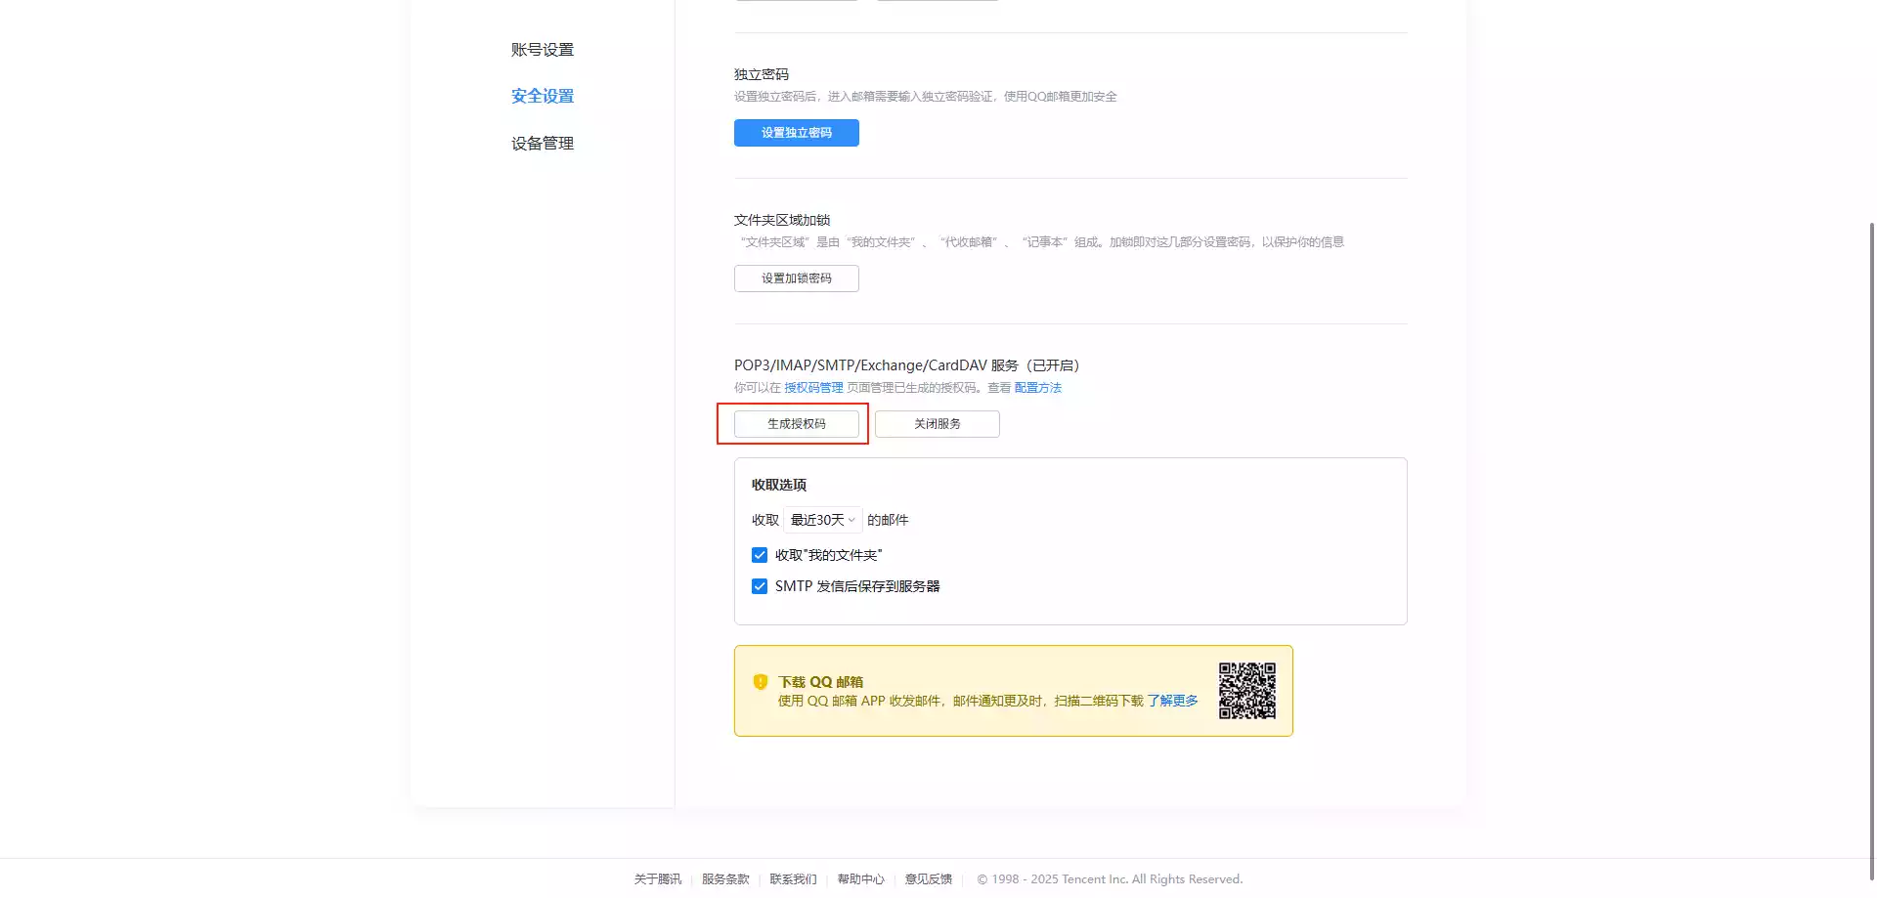The width and height of the screenshot is (1877, 898).
Task: Click the QQ Mail download QR code
Action: [x=1246, y=691]
